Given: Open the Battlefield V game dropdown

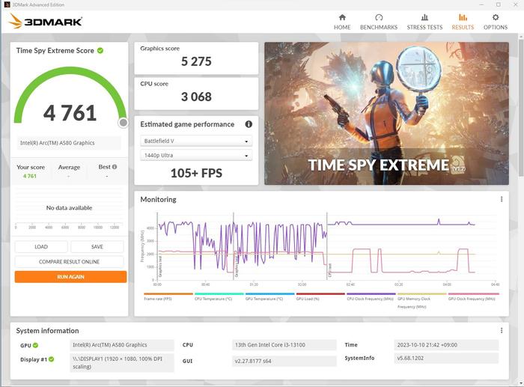Looking at the screenshot, I should click(x=196, y=141).
